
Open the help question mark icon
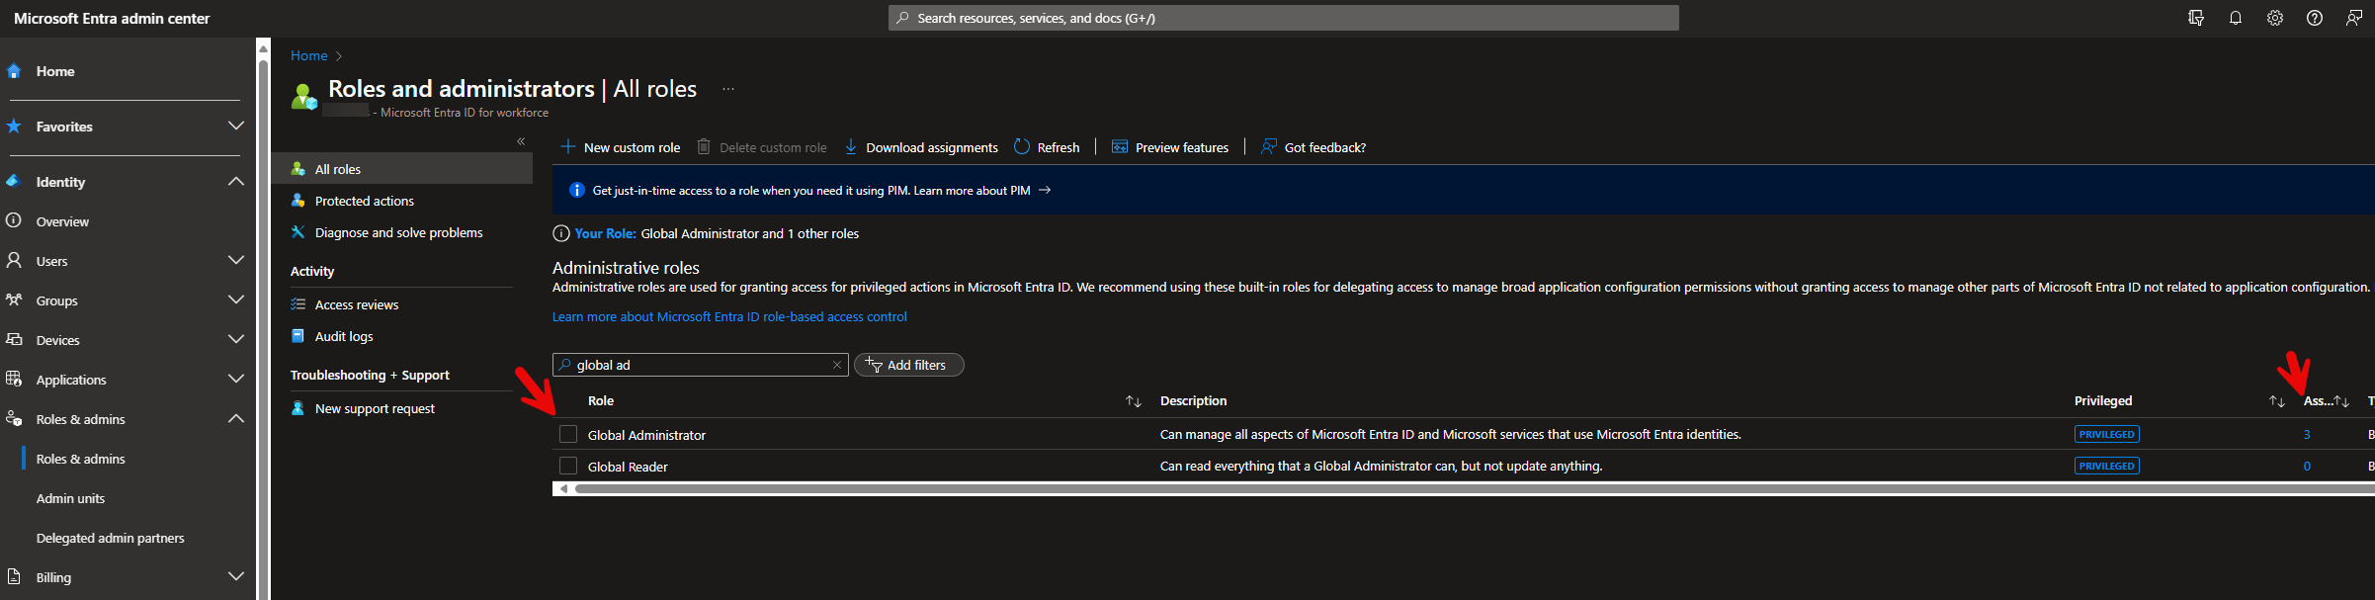2315,18
